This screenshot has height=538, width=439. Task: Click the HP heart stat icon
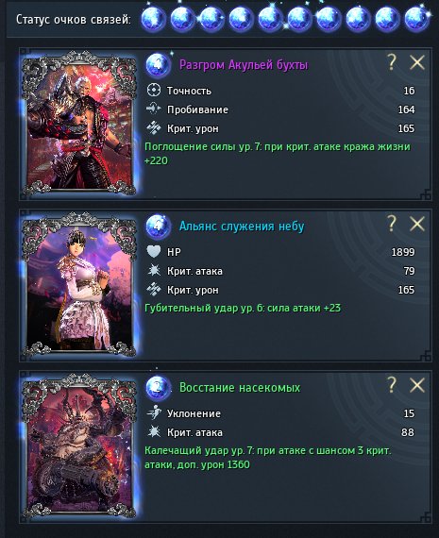[154, 252]
